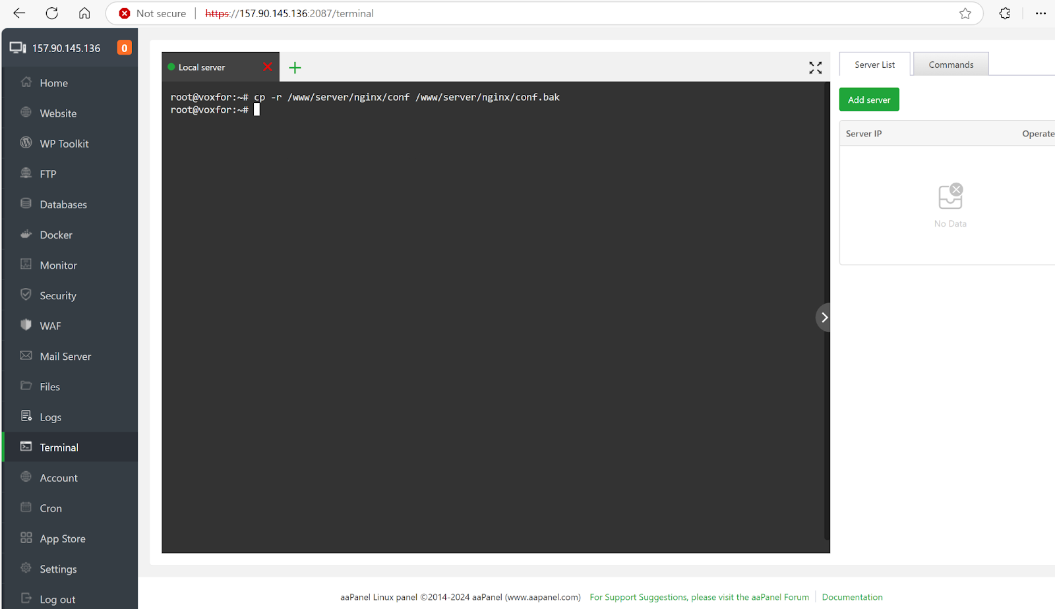Switch to the Commands tab
1055x609 pixels.
click(950, 64)
